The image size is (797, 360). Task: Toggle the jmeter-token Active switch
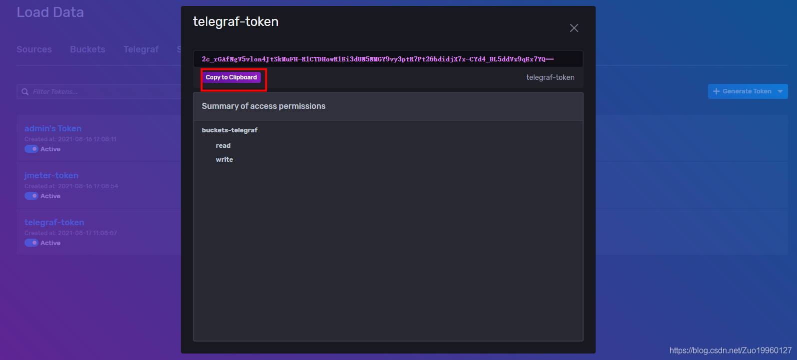pyautogui.click(x=31, y=196)
